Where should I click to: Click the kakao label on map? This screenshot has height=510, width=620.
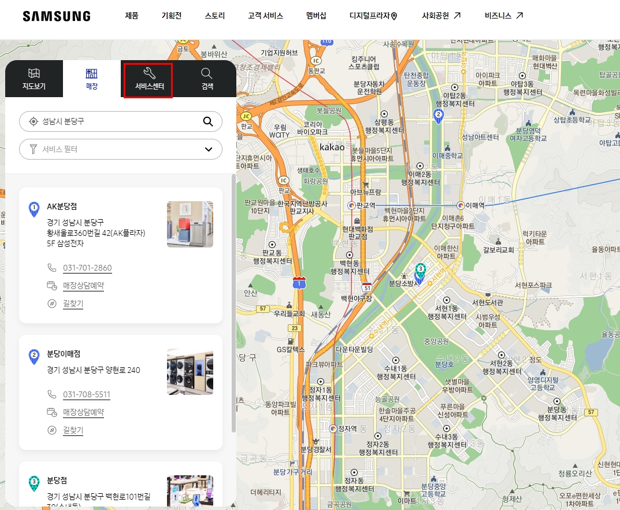point(332,147)
